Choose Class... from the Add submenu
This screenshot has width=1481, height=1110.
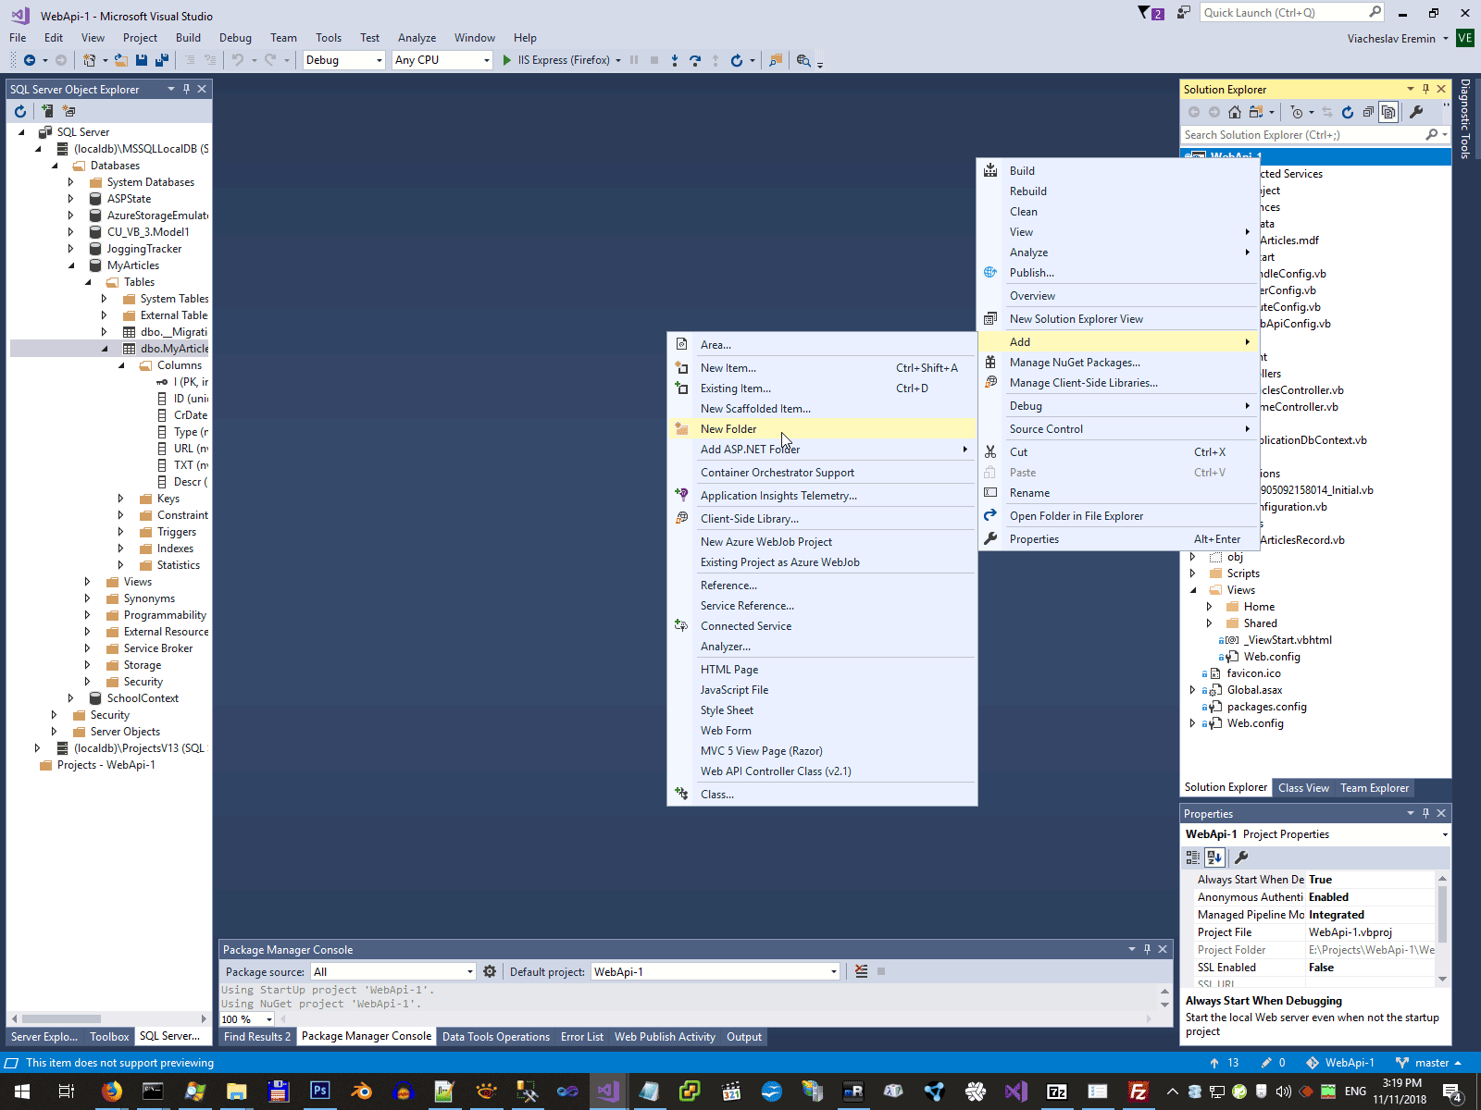tap(822, 795)
